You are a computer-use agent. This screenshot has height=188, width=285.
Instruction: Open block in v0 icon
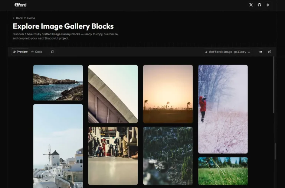pyautogui.click(x=260, y=52)
